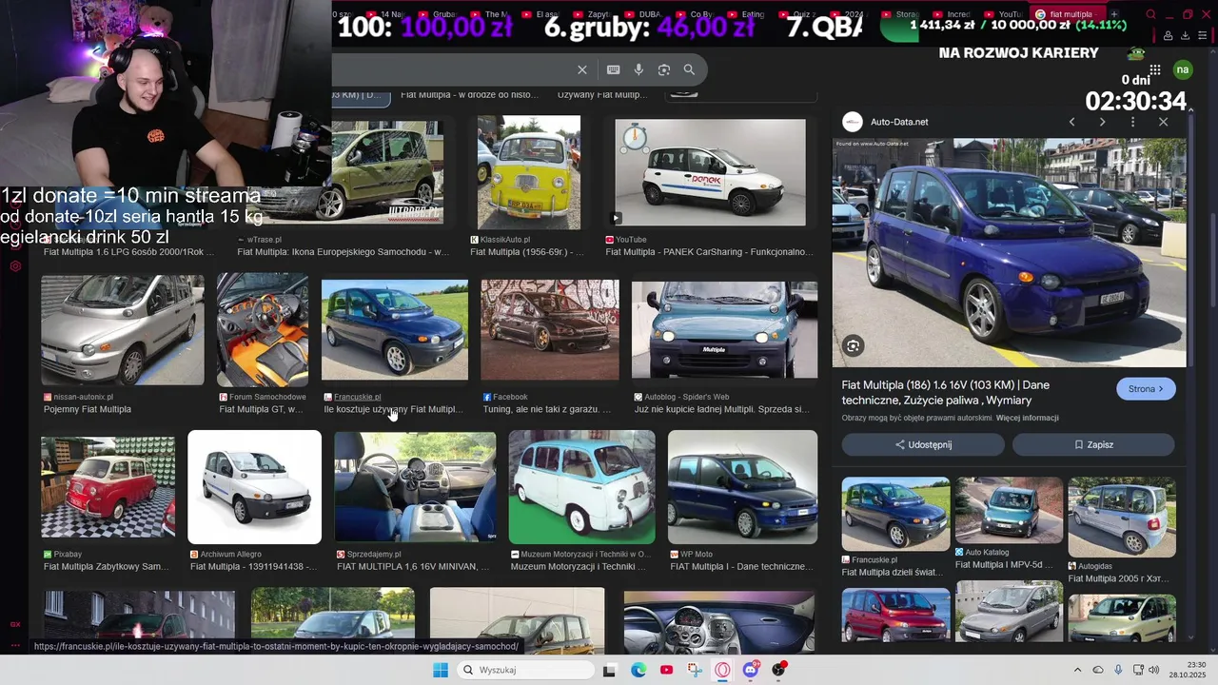Open Task View on the taskbar
1218x685 pixels.
[x=610, y=670]
